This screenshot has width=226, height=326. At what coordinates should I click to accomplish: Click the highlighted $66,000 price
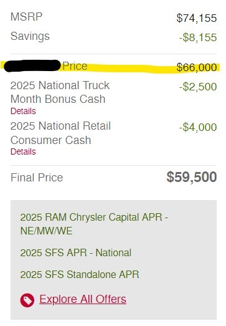click(197, 67)
